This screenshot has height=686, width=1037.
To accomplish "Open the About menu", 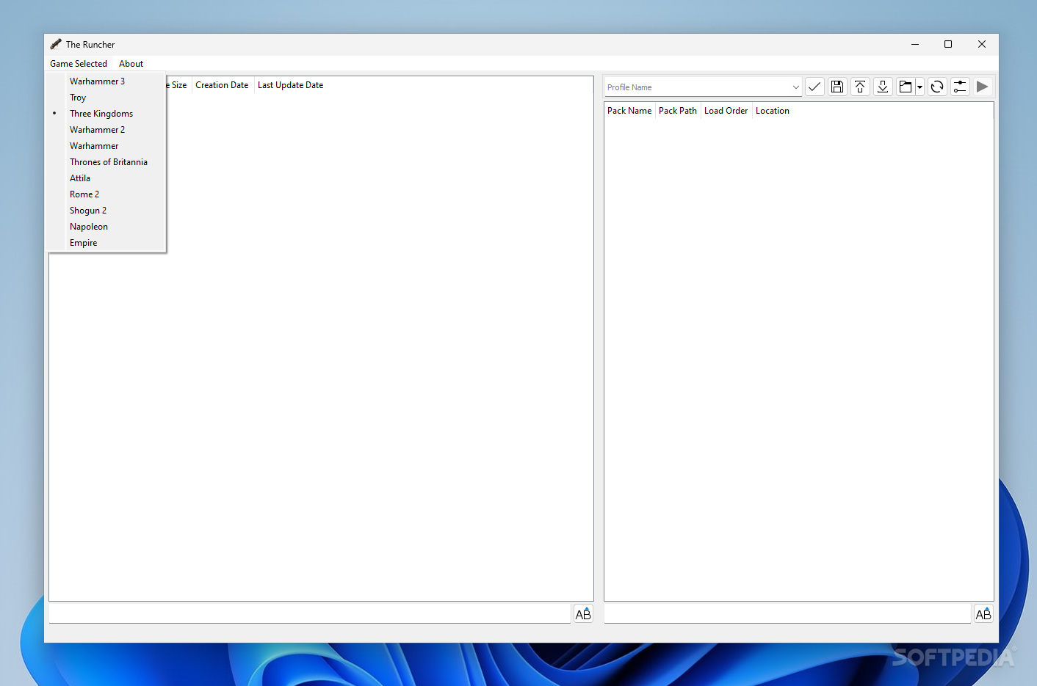I will point(131,64).
